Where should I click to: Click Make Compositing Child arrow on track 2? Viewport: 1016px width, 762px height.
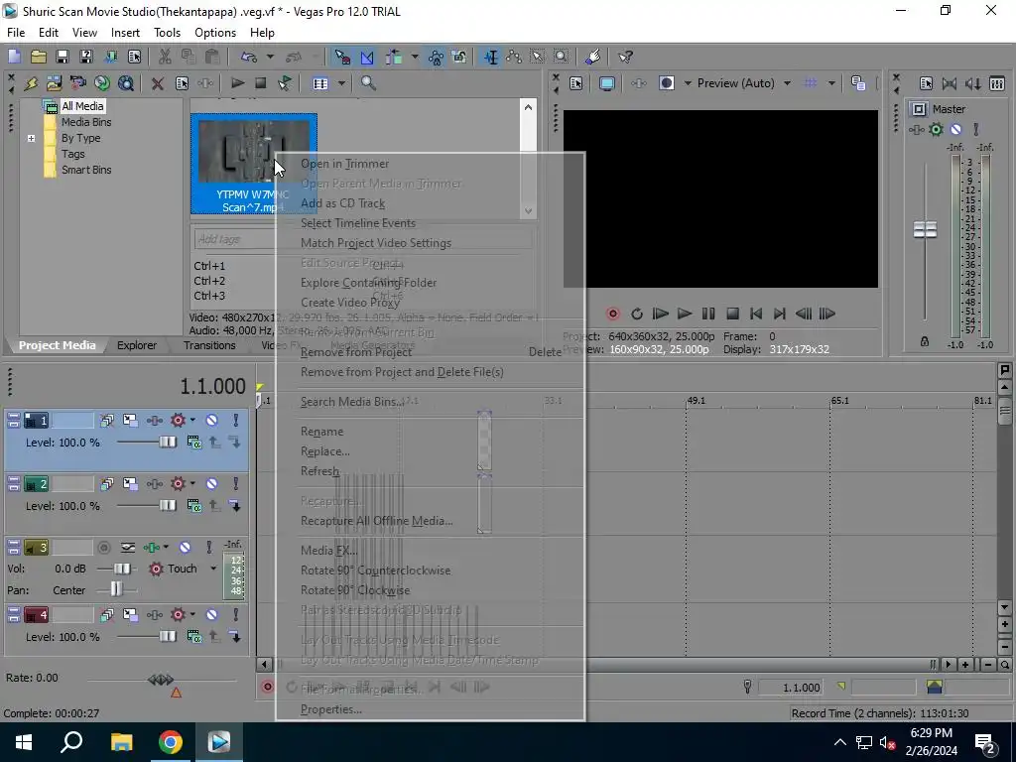click(x=235, y=506)
